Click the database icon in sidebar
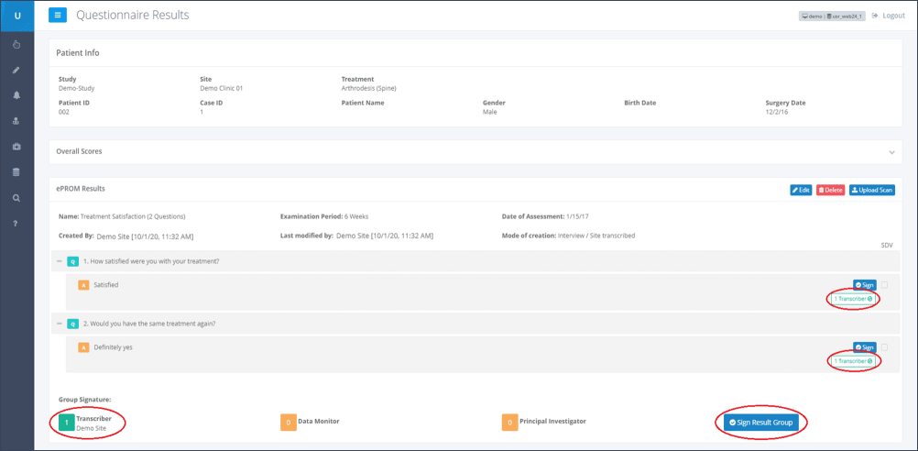Screen dimensions: 918x451 click(x=16, y=172)
